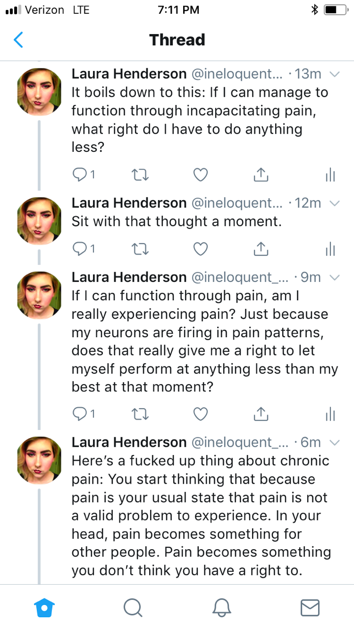View analytics for 'Sit with that thought' tweet
354x631 pixels.
click(x=330, y=249)
